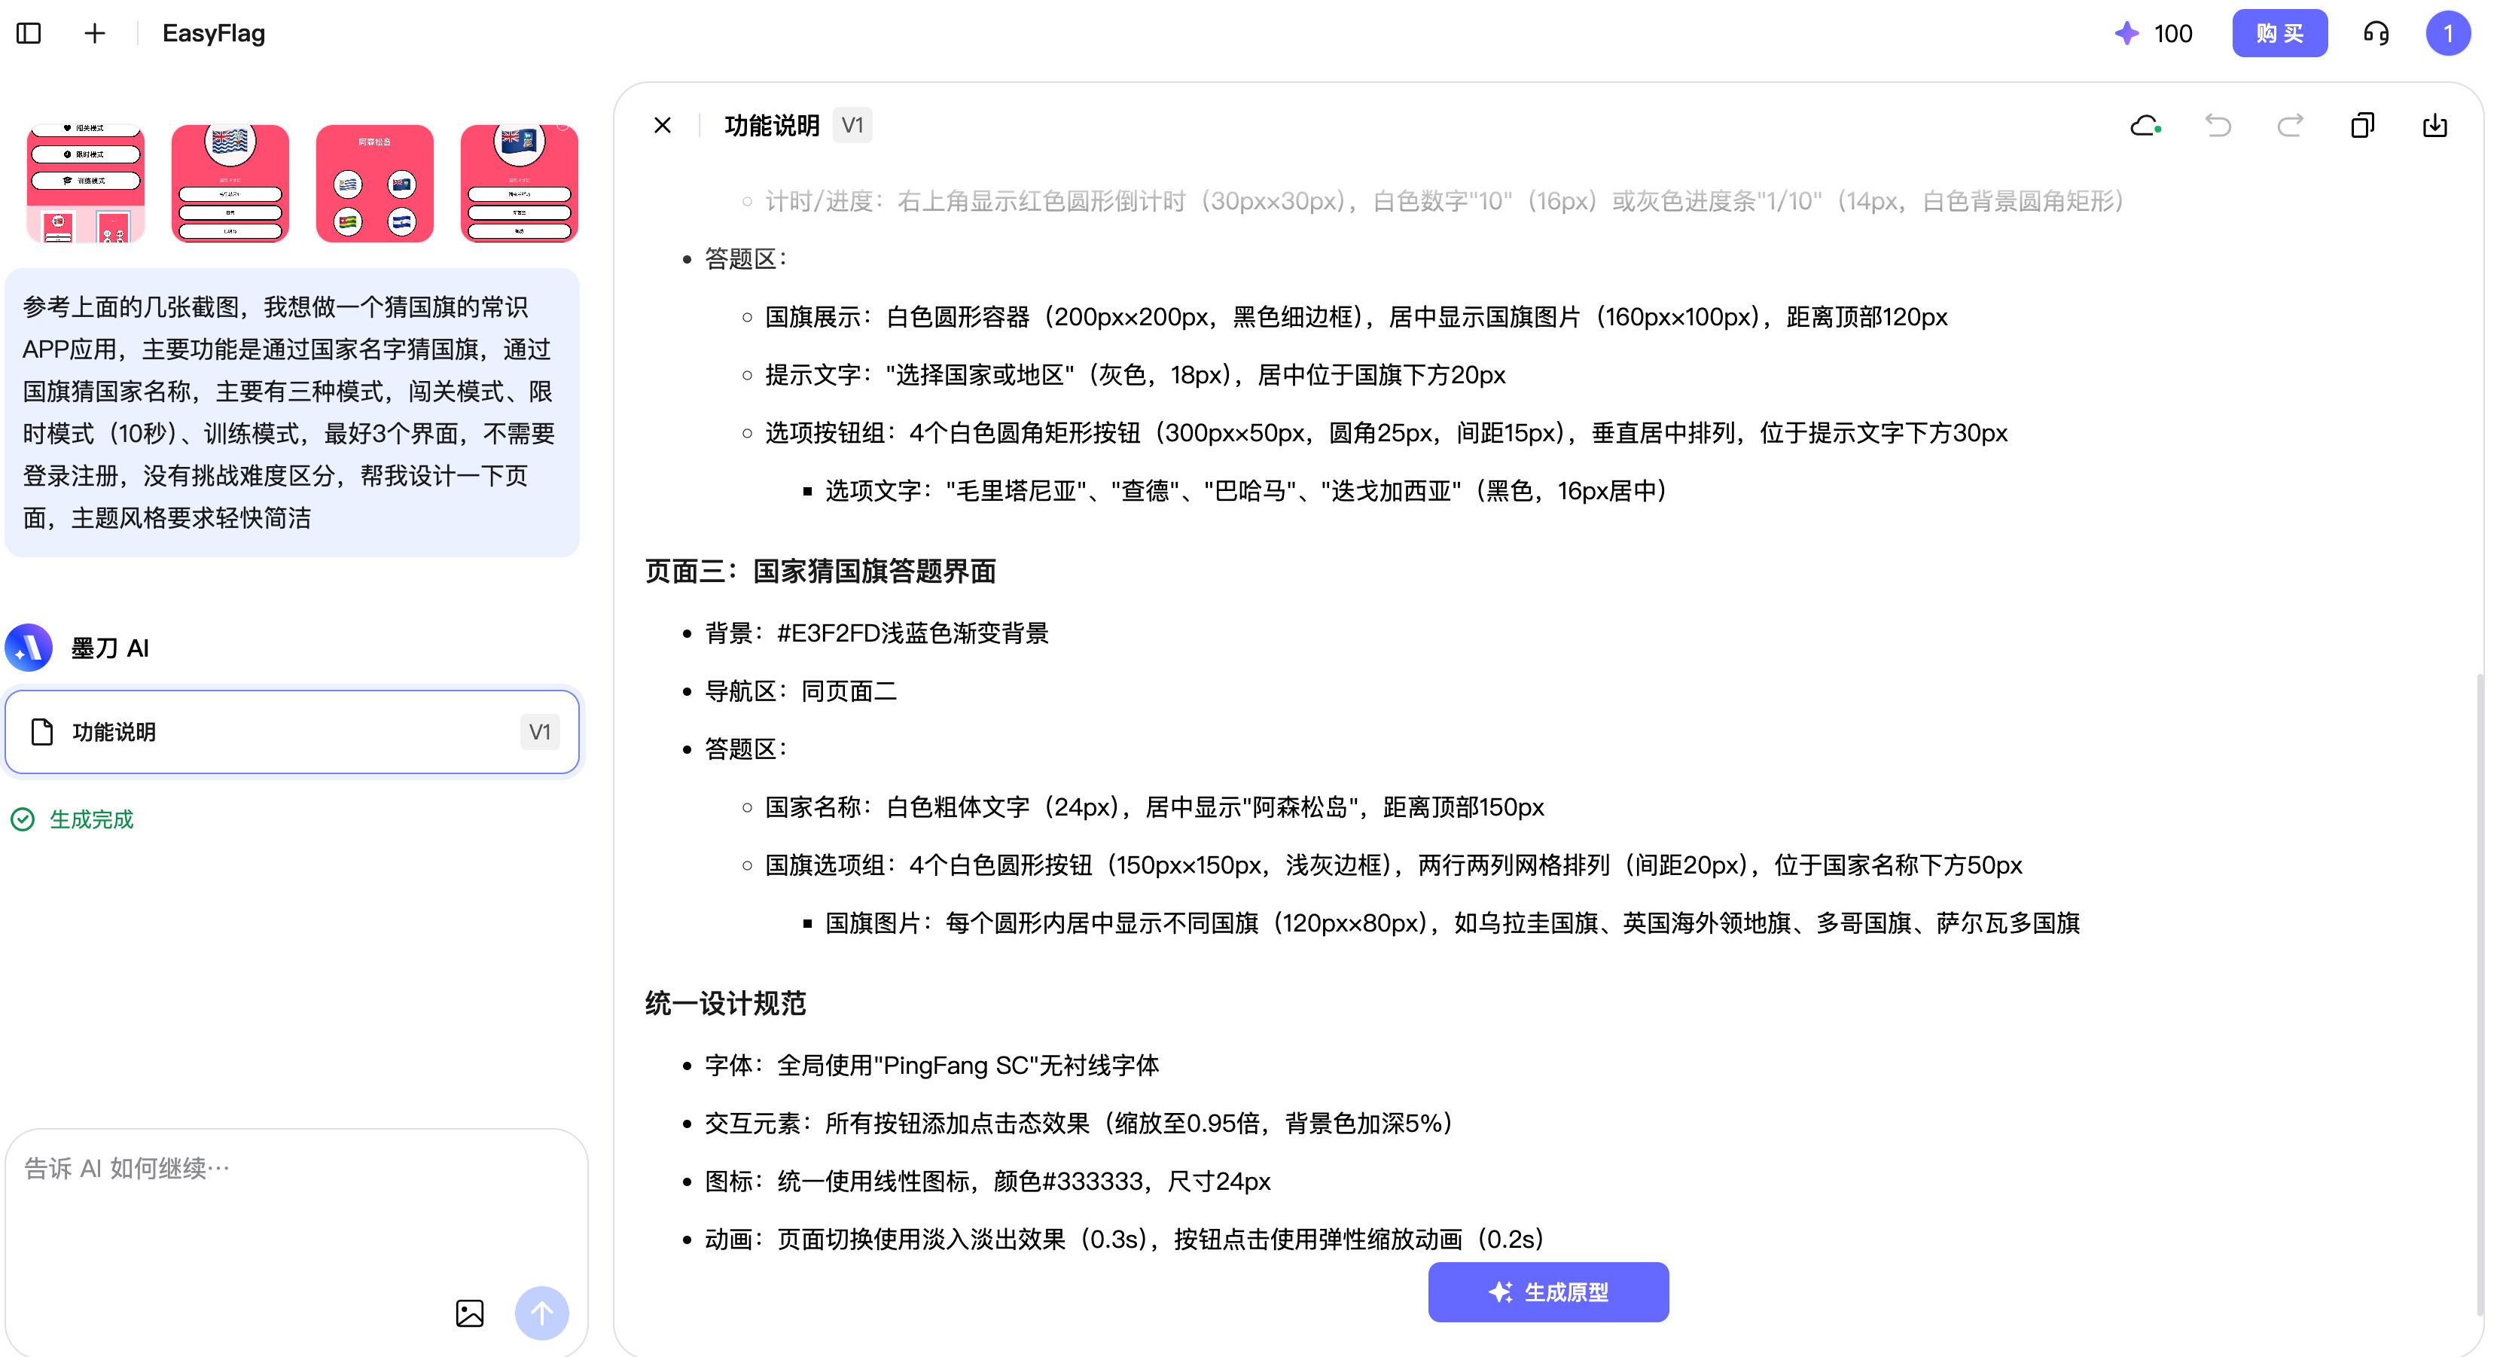Click the 国旗图片 乌拉圭国旗 line
Viewport: 2509px width, 1357px height.
[1453, 922]
